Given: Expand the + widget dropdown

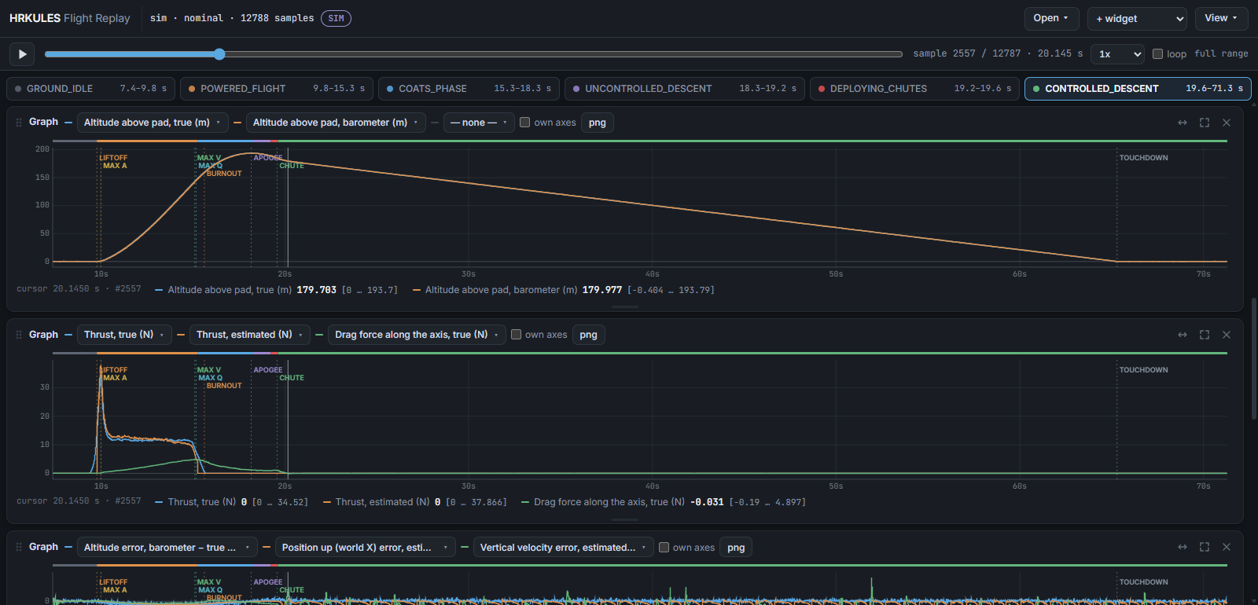Looking at the screenshot, I should click(1137, 19).
